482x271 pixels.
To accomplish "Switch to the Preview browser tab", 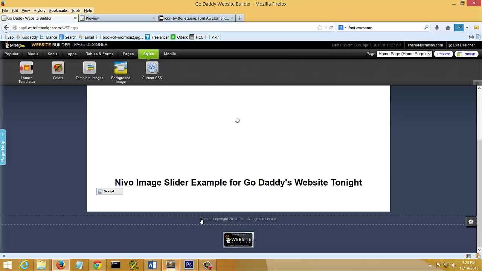I will (92, 18).
